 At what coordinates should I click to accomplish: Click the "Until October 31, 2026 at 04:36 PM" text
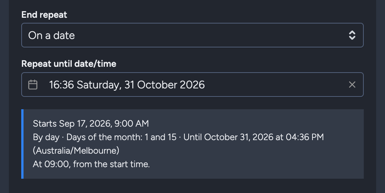click(x=253, y=137)
